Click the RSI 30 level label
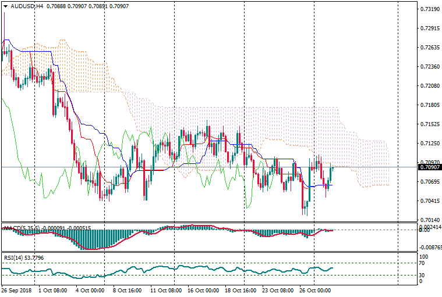 pyautogui.click(x=423, y=275)
